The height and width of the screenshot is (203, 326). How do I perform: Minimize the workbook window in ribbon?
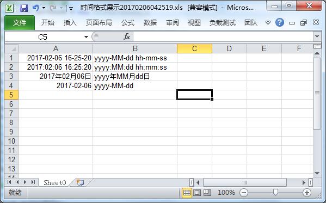coord(292,23)
